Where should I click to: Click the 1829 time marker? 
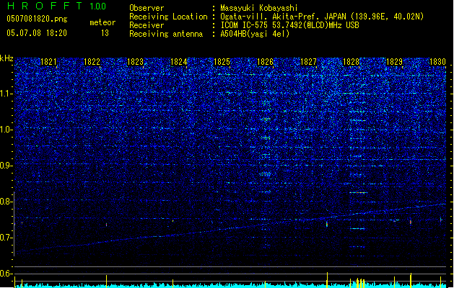(394, 61)
